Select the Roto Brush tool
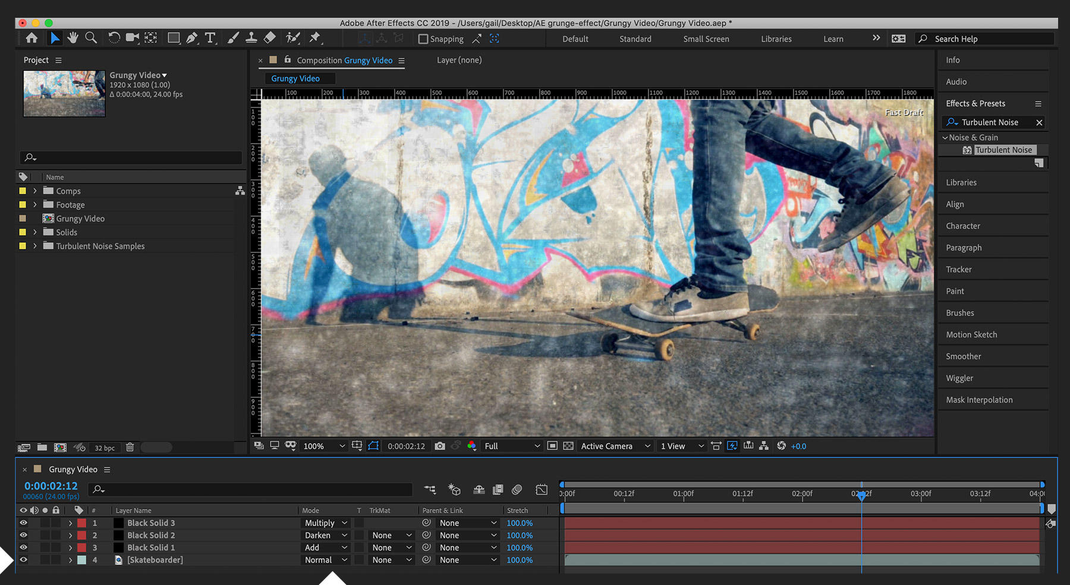Image resolution: width=1070 pixels, height=585 pixels. tap(292, 37)
